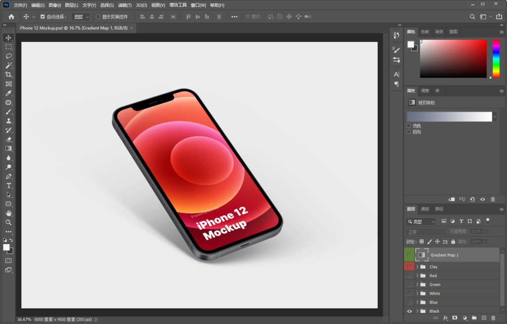Enable the 反向 checkbox

[x=408, y=132]
